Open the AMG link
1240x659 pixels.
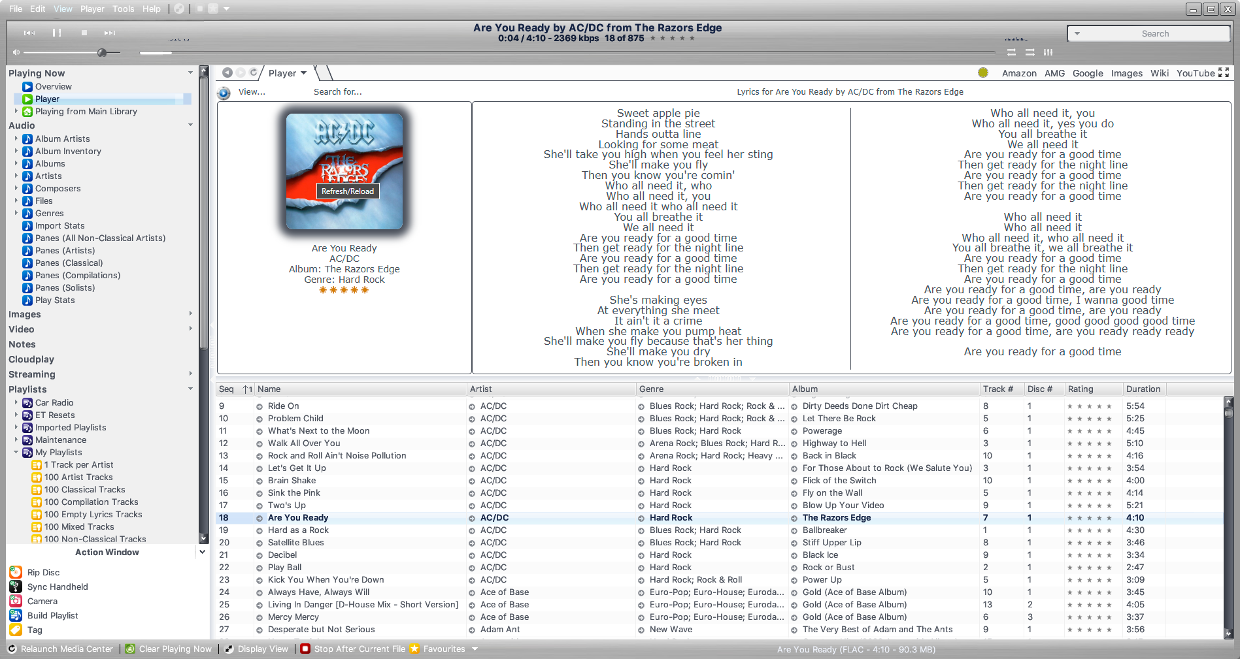click(1054, 73)
